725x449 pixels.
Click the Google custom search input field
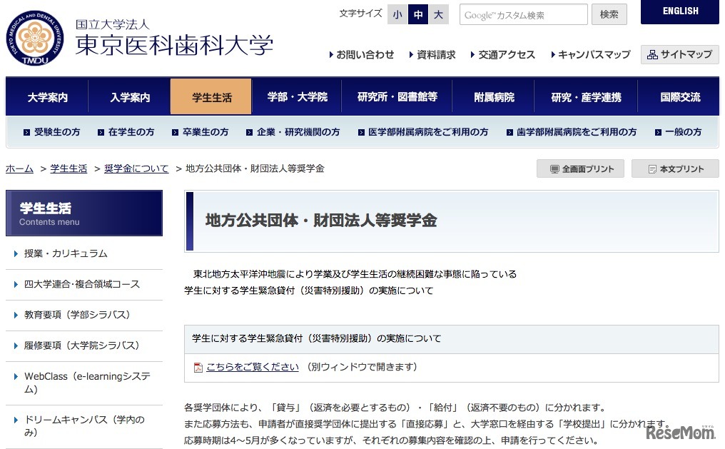(x=523, y=15)
